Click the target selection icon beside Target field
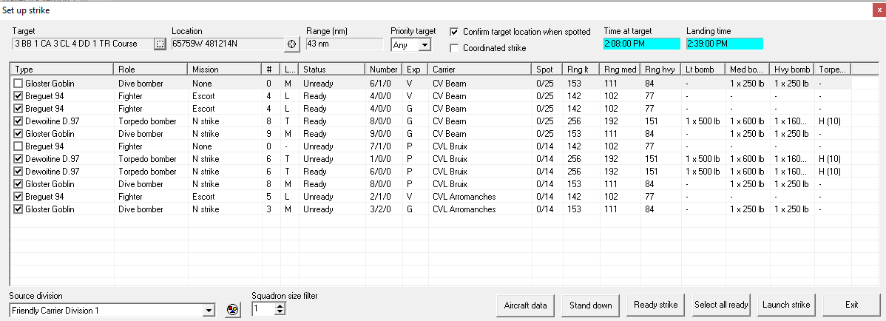Screen dimensions: 886x321 (x=160, y=44)
